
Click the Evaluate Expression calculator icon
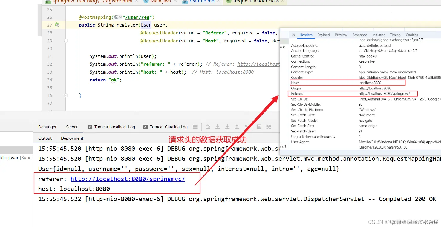tap(259, 127)
